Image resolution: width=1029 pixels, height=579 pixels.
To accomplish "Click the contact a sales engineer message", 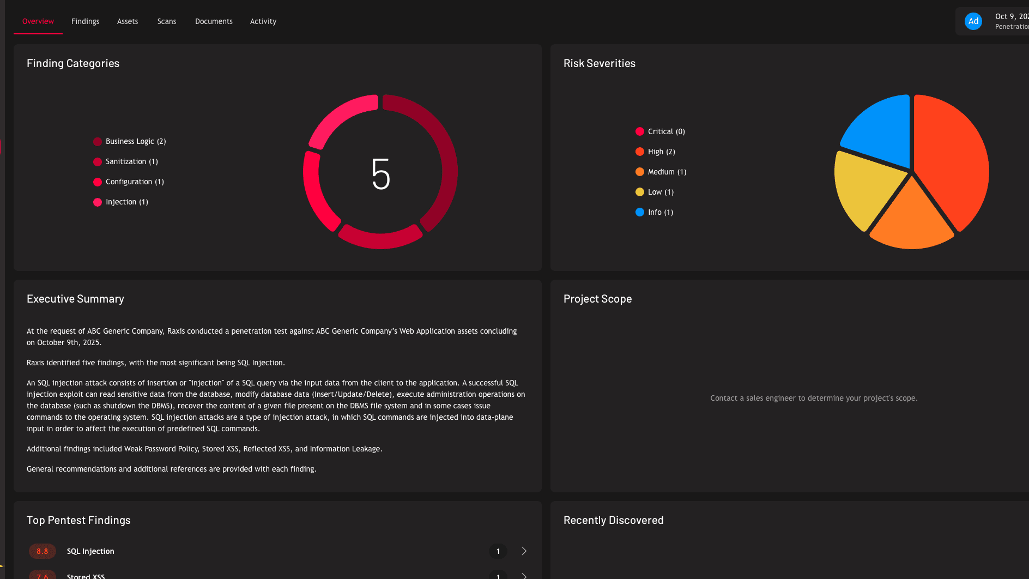I will pyautogui.click(x=813, y=398).
